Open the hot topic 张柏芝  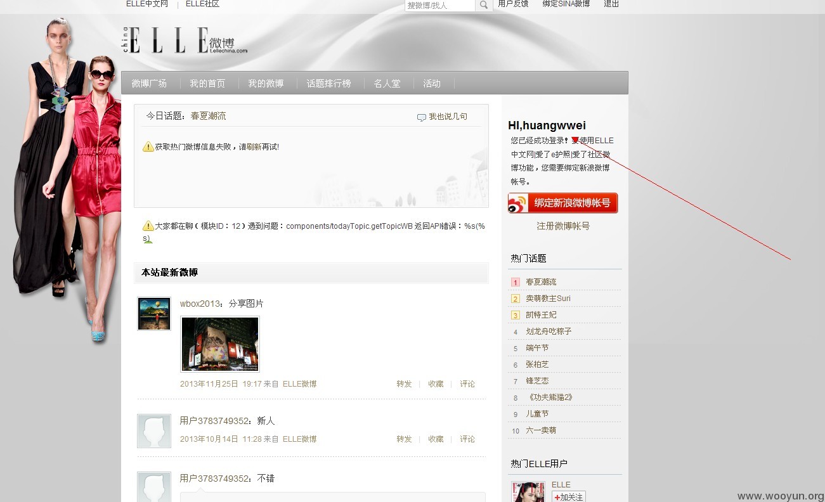[x=537, y=364]
